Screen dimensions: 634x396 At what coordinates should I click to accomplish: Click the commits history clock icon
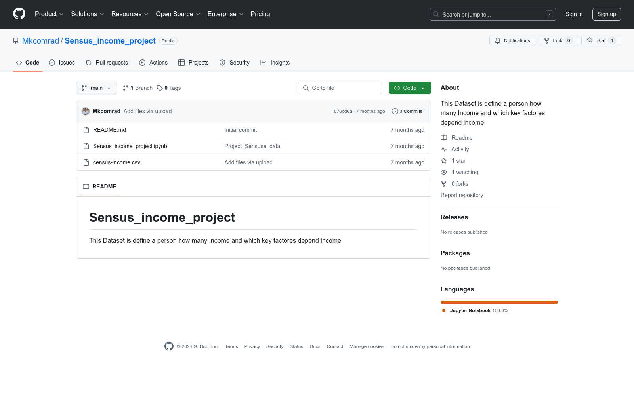(395, 111)
